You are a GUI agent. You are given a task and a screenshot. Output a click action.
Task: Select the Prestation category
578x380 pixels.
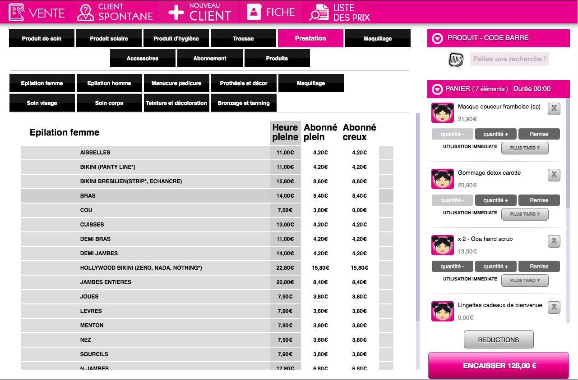coord(310,38)
